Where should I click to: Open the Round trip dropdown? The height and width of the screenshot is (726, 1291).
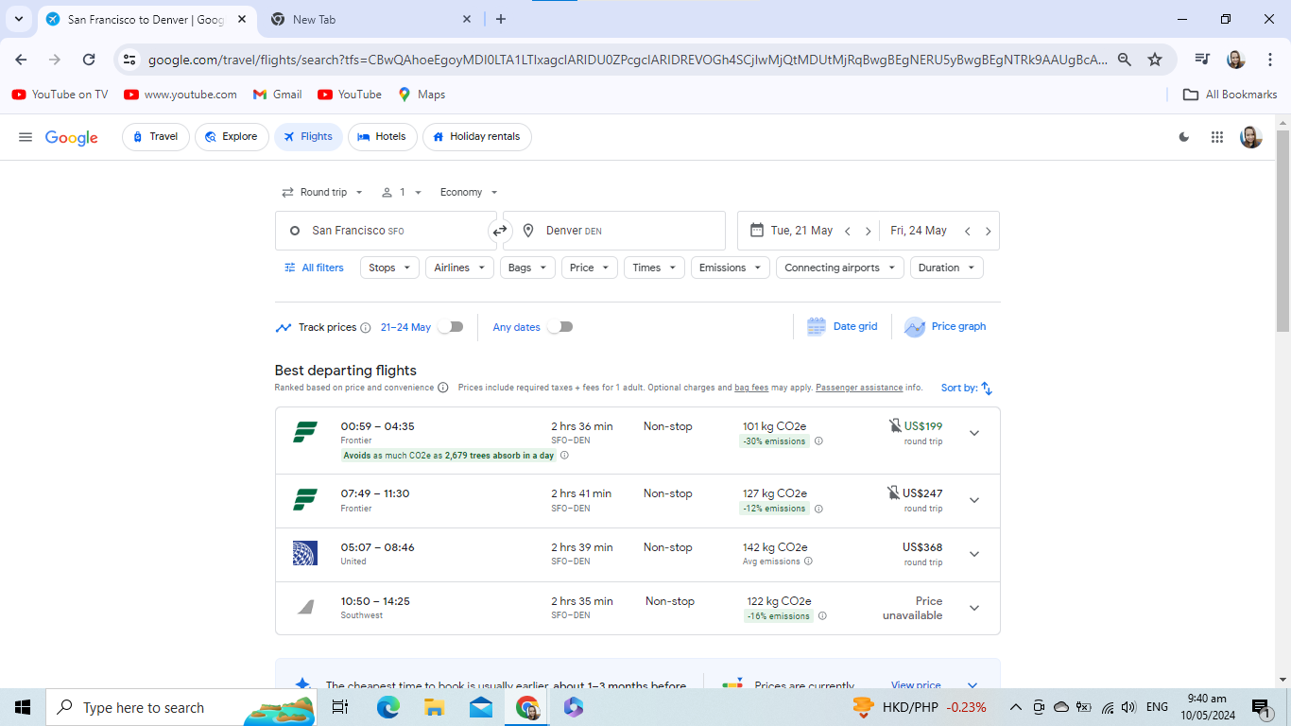[322, 193]
